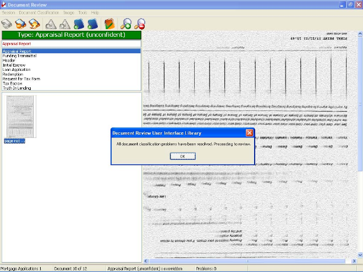Select Funding Transmittal in the type list
The image size is (363, 272).
19,55
